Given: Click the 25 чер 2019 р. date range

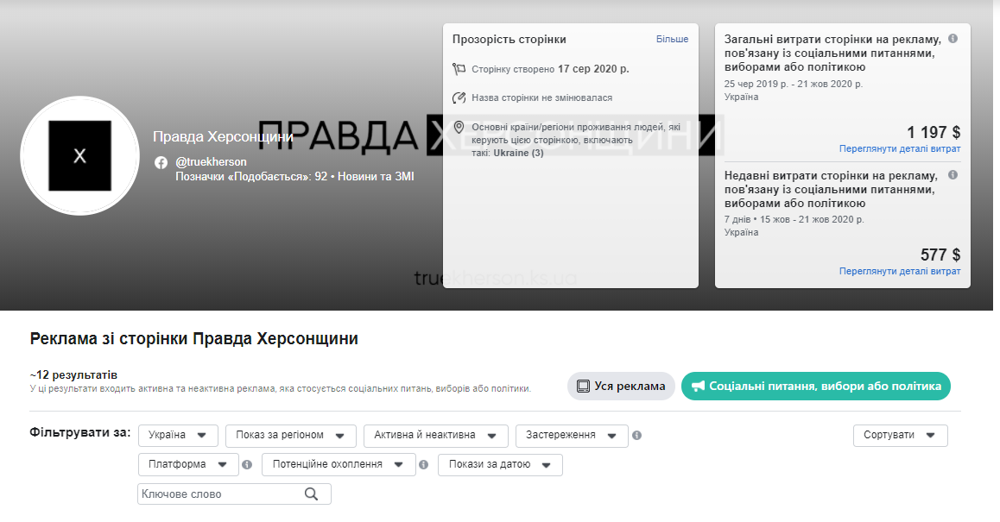Looking at the screenshot, I should [794, 84].
